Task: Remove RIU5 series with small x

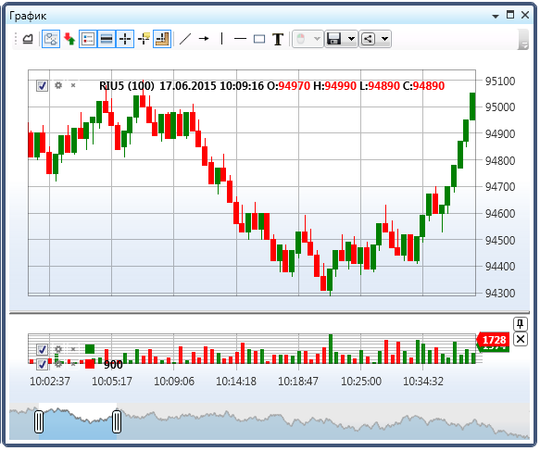Action: (73, 85)
